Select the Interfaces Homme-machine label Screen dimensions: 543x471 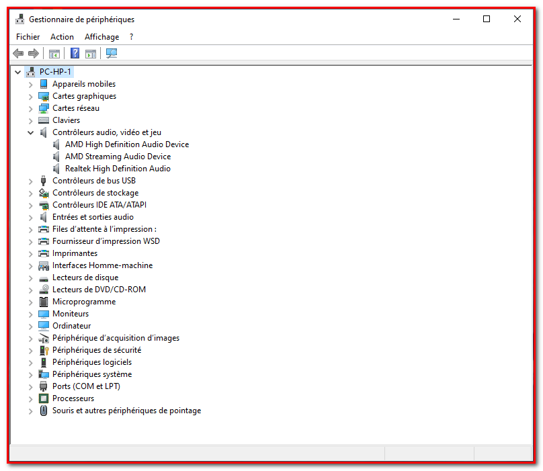[103, 265]
